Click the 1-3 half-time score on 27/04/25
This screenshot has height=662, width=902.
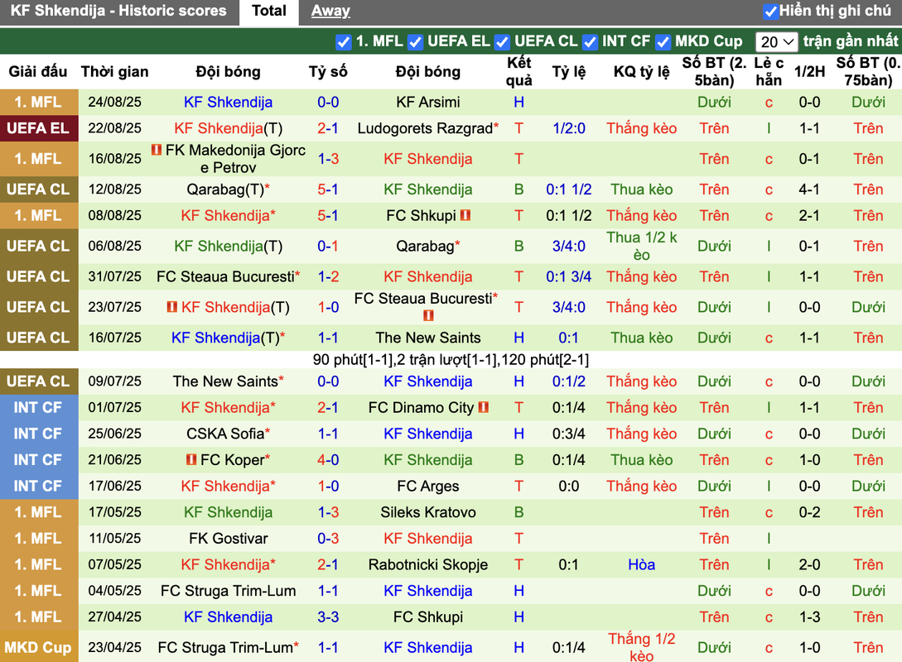point(809,616)
